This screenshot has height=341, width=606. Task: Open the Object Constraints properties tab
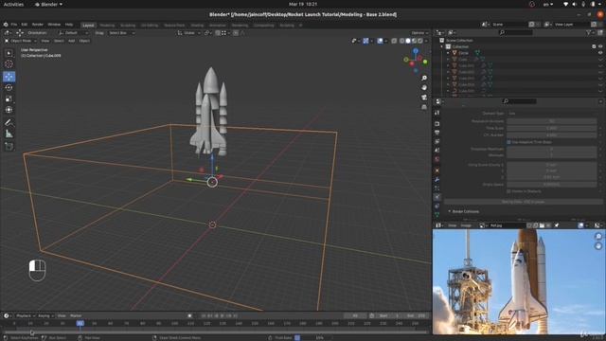click(x=437, y=206)
